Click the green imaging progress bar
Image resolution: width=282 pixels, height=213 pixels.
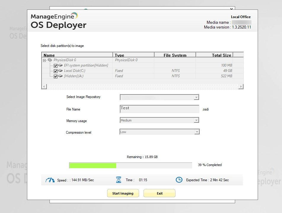pos(130,165)
